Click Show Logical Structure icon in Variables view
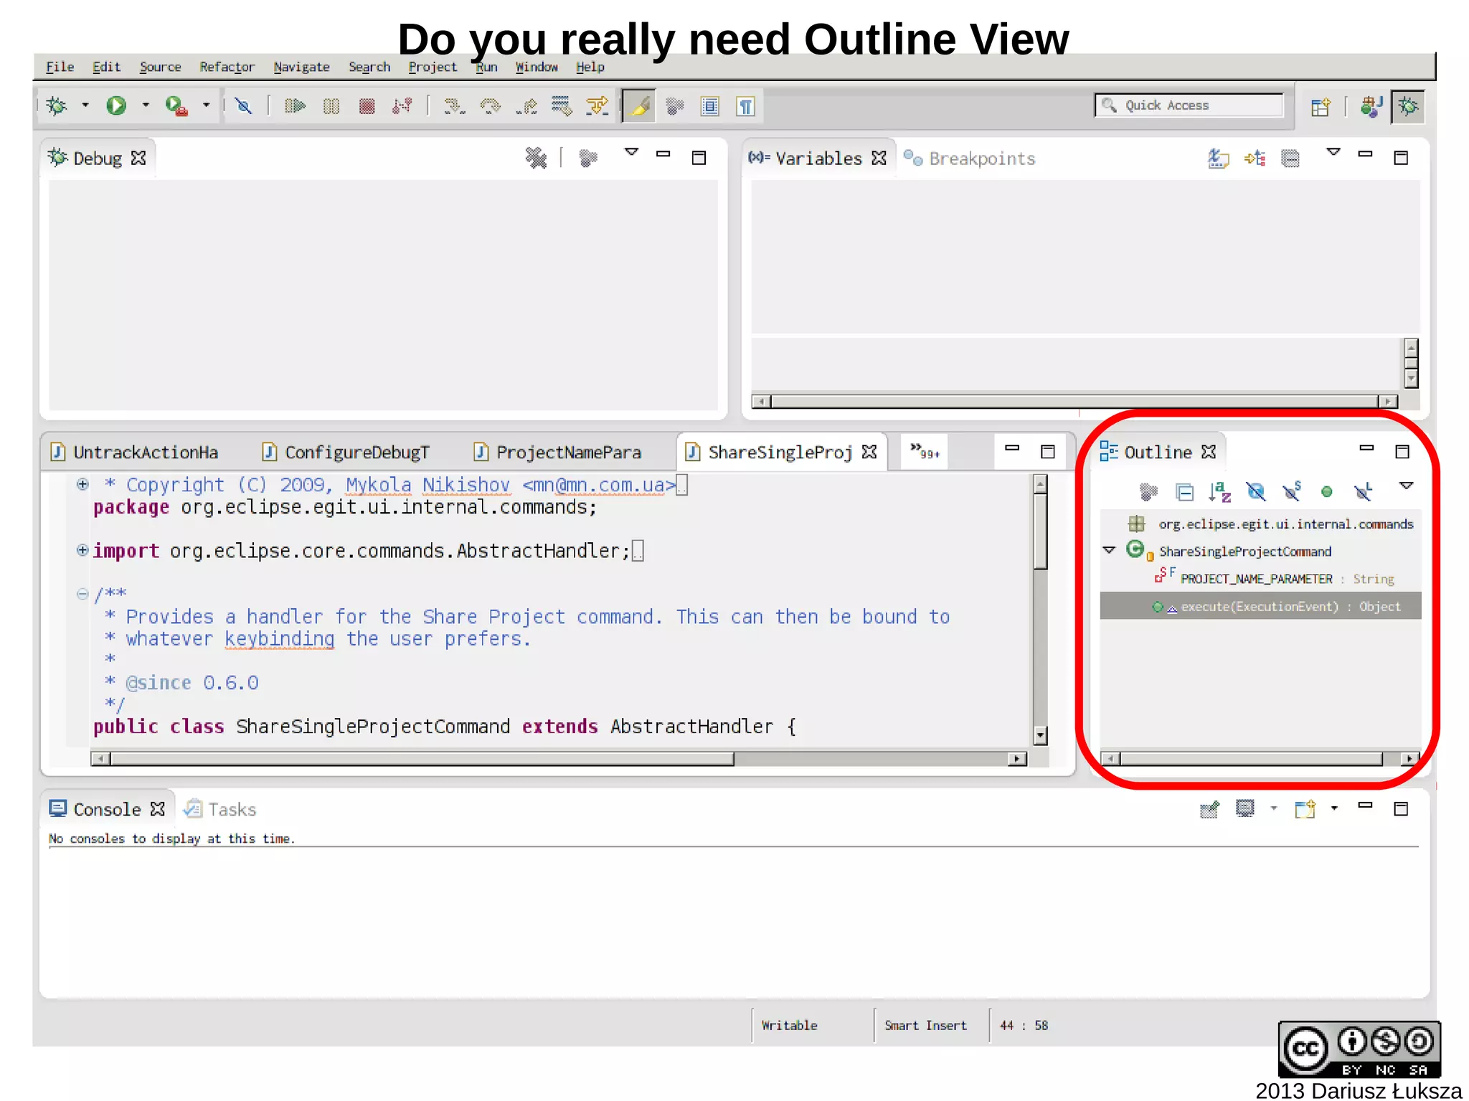Image resolution: width=1469 pixels, height=1101 pixels. 1255,158
